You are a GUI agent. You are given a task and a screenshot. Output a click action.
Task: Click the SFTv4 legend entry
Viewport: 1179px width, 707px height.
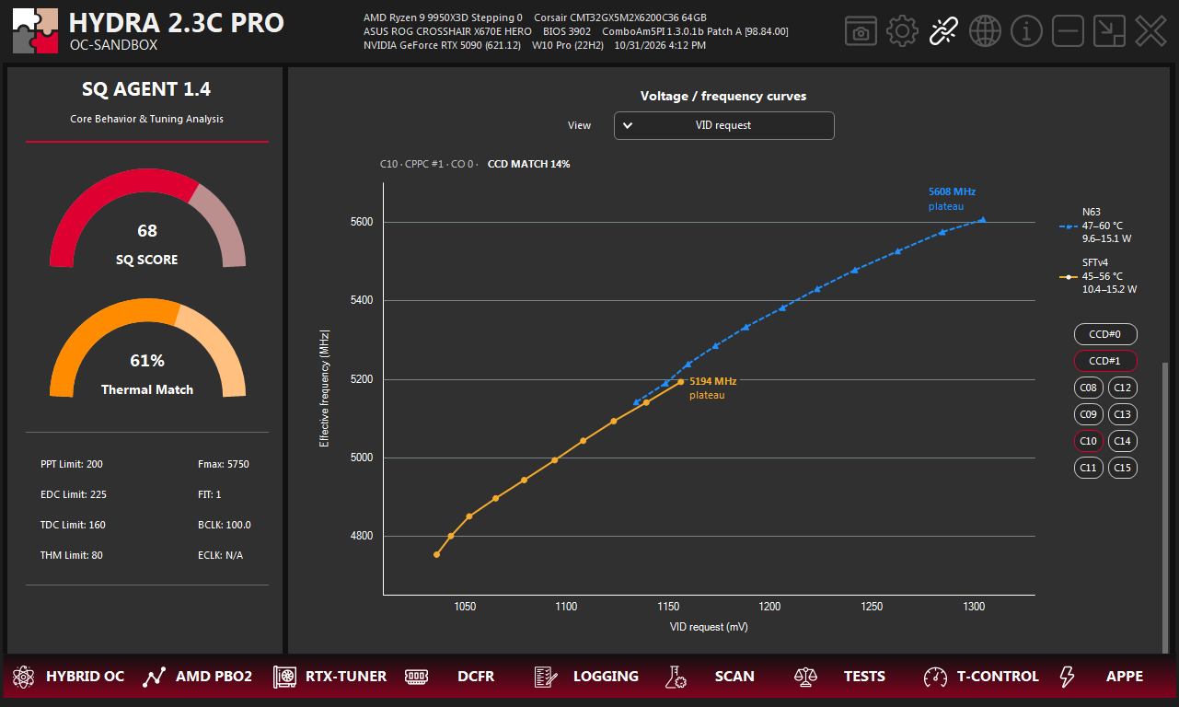pos(1098,275)
